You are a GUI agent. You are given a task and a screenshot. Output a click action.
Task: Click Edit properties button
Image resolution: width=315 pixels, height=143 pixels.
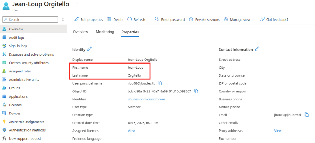click(89, 19)
